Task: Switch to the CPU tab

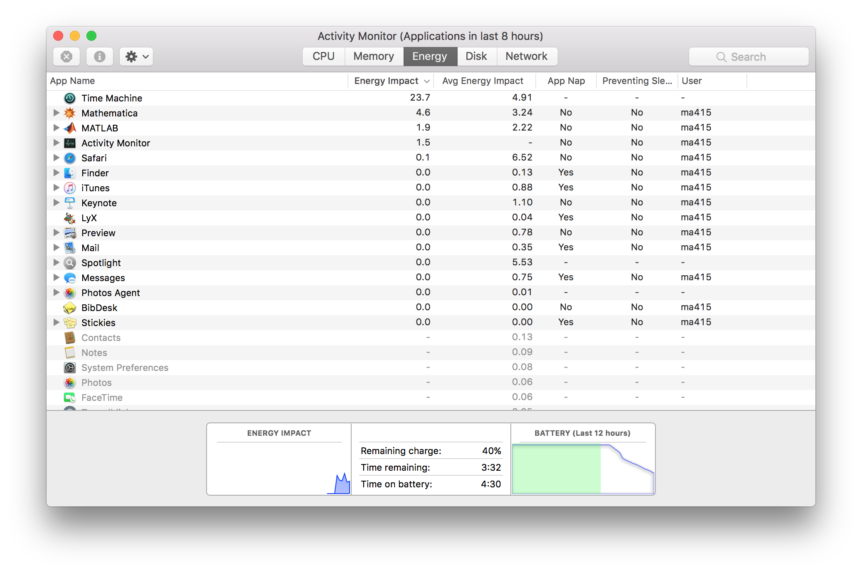Action: pos(323,56)
